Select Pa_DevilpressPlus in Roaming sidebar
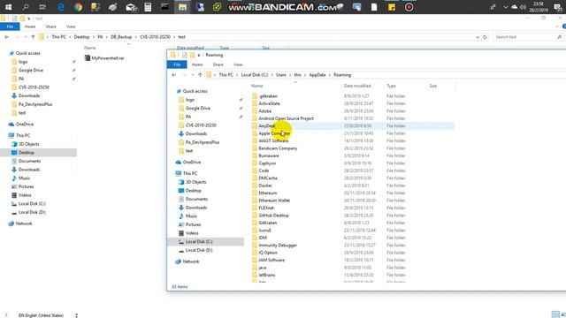 click(203, 142)
